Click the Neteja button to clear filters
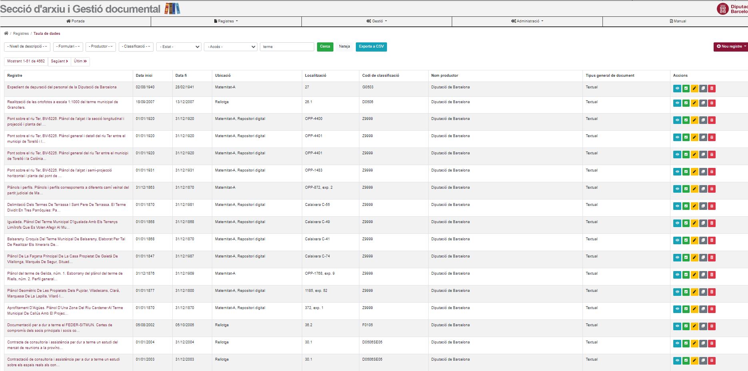The width and height of the screenshot is (748, 371). click(344, 47)
